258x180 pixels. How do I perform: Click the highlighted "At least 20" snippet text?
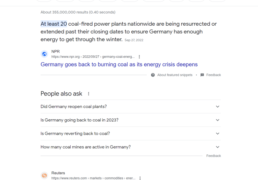pyautogui.click(x=54, y=24)
